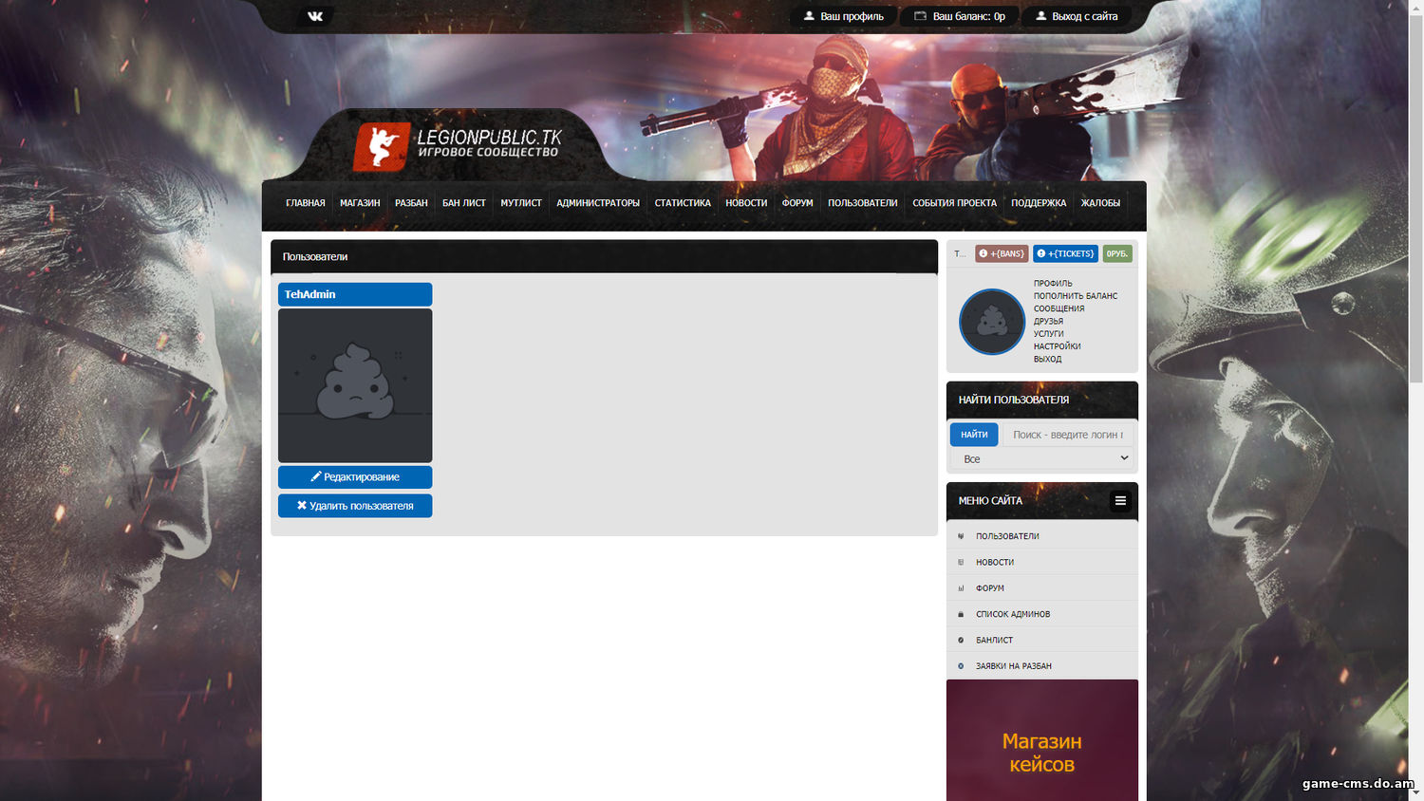Open the УСЛУГИ link
The width and height of the screenshot is (1424, 801).
[x=1049, y=334]
